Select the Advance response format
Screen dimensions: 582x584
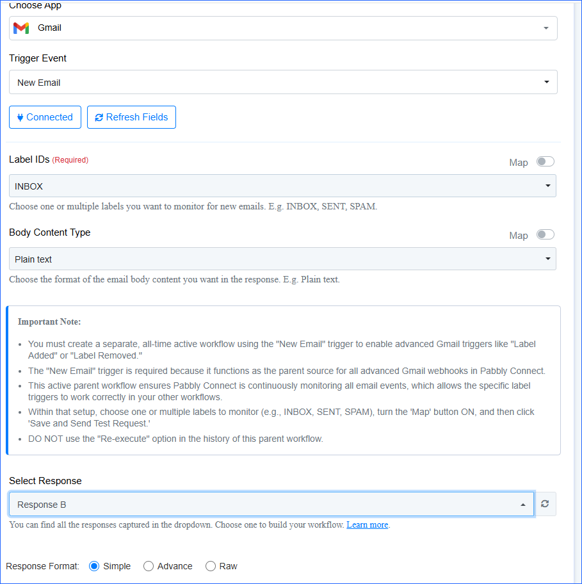pos(148,566)
